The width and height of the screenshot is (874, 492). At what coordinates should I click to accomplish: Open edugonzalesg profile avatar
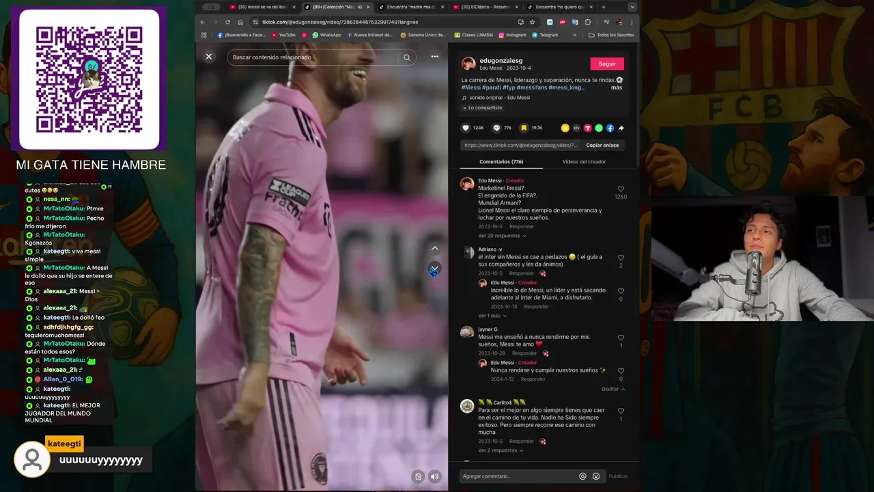tap(468, 64)
